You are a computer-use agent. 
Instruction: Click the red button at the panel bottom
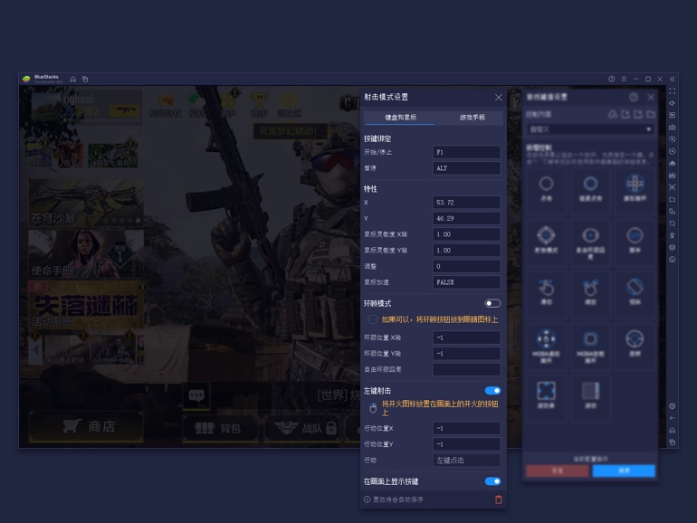558,471
